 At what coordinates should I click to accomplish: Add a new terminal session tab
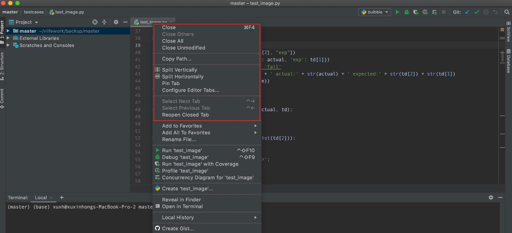pyautogui.click(x=62, y=198)
